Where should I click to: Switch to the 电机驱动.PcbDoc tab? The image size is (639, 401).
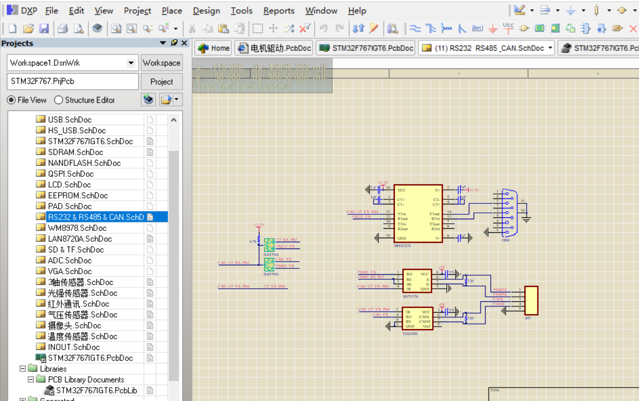(x=275, y=48)
